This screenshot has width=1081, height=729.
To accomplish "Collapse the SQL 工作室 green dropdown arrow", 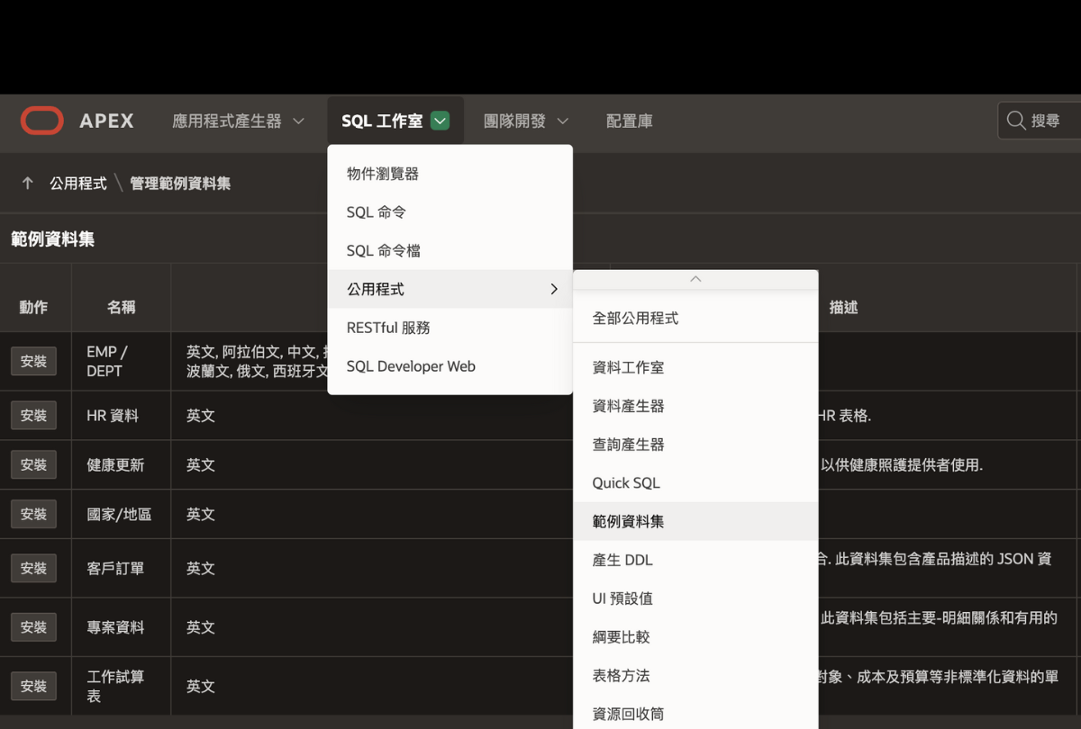I will (x=440, y=121).
